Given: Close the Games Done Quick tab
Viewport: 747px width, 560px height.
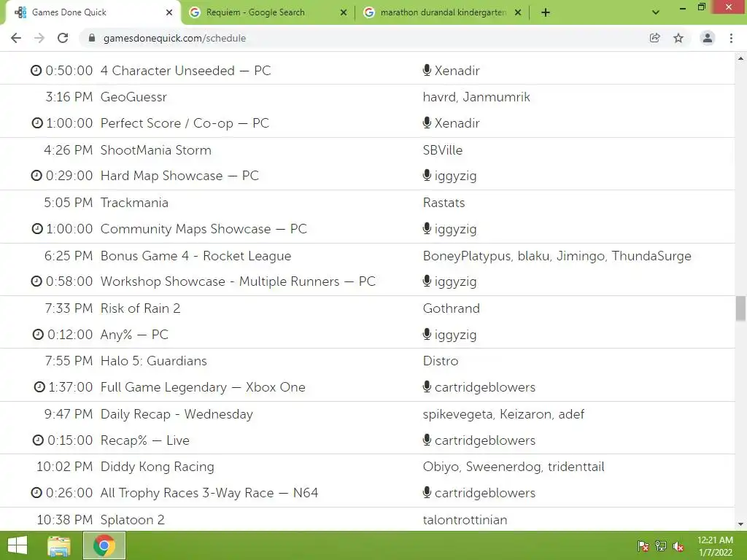Looking at the screenshot, I should (169, 12).
